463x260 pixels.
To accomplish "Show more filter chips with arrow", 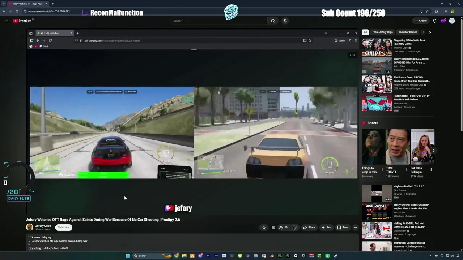I will [x=430, y=32].
